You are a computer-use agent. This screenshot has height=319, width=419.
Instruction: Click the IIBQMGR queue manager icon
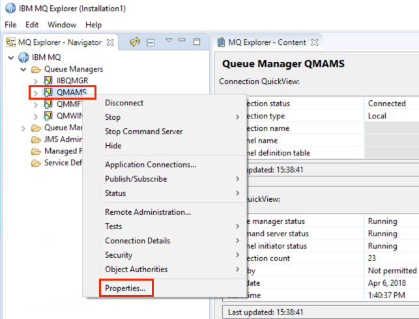pos(48,80)
